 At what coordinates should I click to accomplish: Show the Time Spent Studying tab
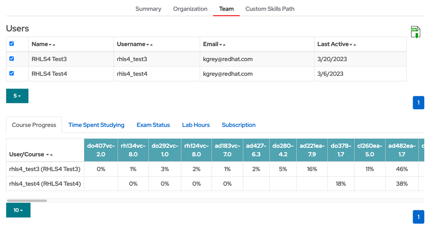(x=96, y=125)
